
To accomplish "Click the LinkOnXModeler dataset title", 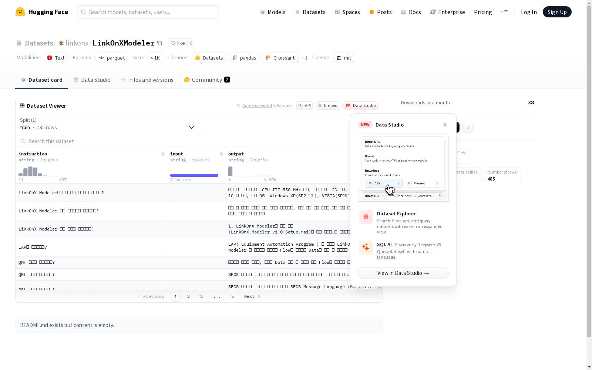I will pos(124,43).
